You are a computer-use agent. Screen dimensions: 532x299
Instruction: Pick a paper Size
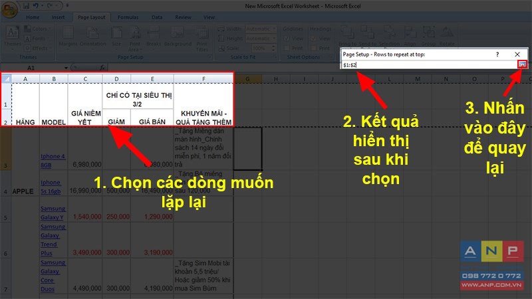pos(116,37)
